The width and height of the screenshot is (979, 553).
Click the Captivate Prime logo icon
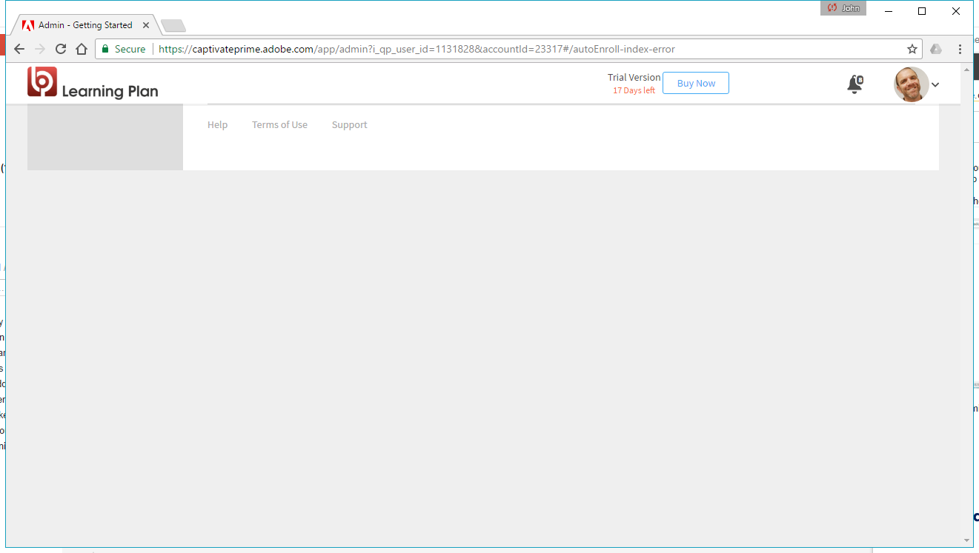pyautogui.click(x=42, y=81)
